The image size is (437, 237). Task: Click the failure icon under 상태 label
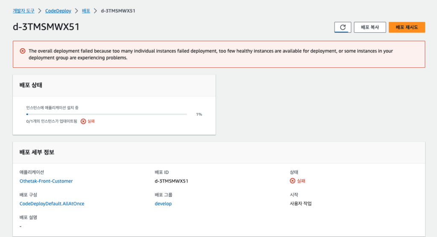click(292, 181)
